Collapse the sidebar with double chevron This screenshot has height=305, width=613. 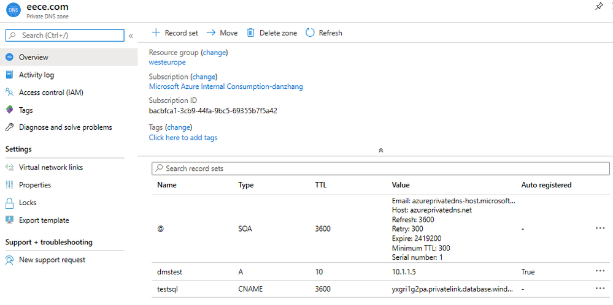tap(131, 36)
